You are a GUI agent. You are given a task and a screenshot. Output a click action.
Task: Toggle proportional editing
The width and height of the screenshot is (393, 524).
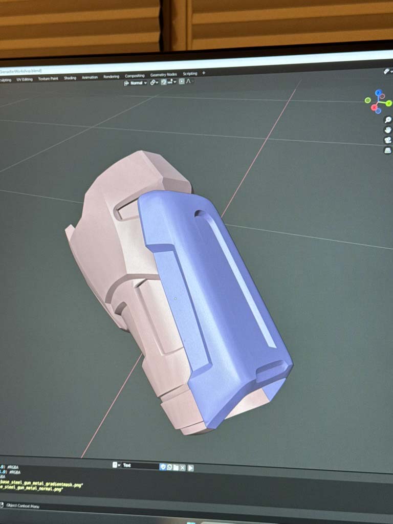[x=182, y=81]
